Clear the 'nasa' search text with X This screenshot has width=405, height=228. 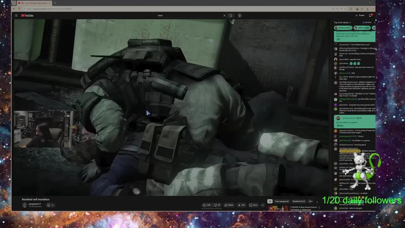224,16
